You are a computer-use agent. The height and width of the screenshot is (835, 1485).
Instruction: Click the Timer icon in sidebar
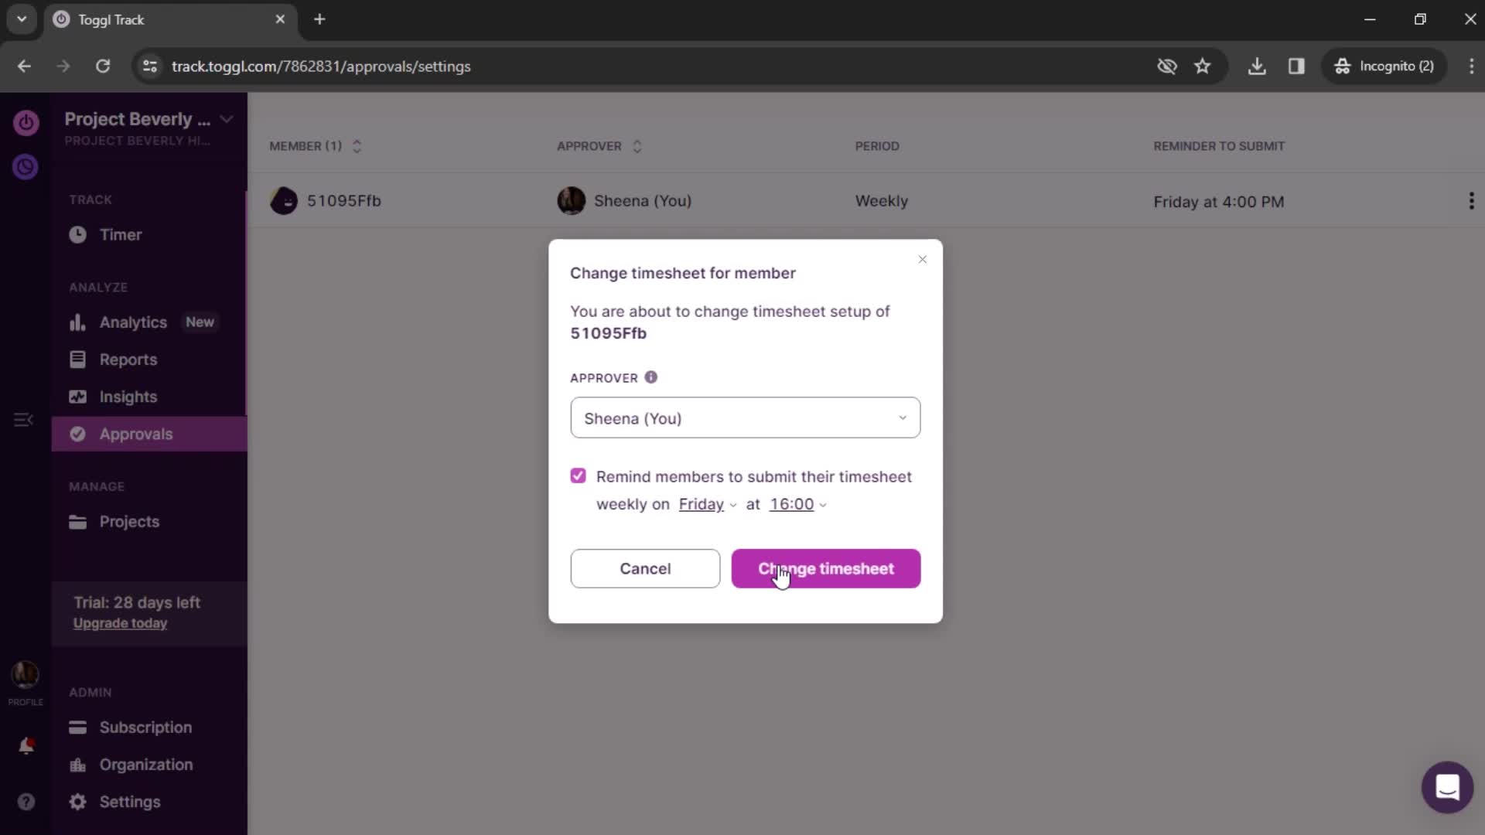click(x=77, y=234)
